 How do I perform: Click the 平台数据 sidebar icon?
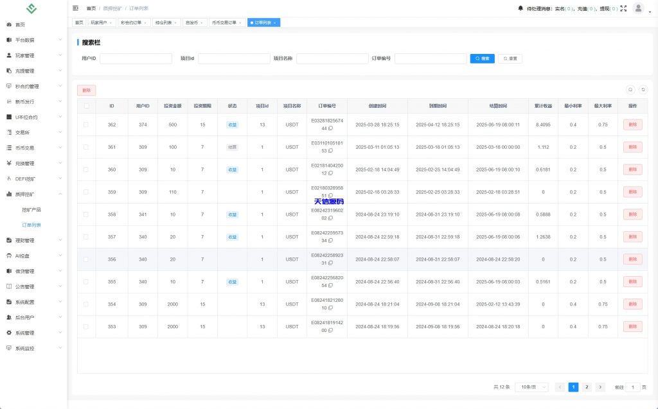click(9, 40)
